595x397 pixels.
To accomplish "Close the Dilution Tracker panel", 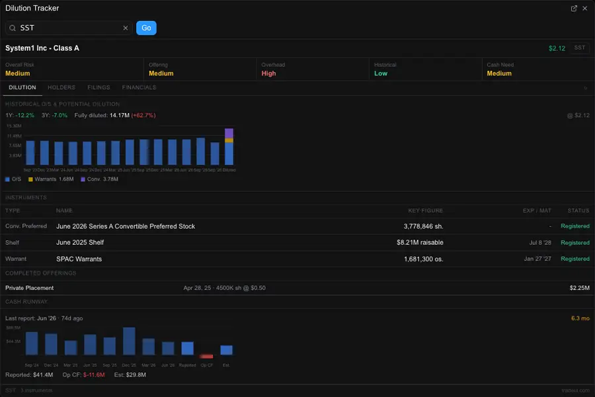I will click(x=585, y=9).
